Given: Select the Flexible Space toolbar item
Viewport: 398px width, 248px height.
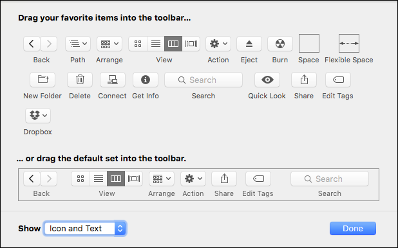Looking at the screenshot, I should (x=349, y=43).
